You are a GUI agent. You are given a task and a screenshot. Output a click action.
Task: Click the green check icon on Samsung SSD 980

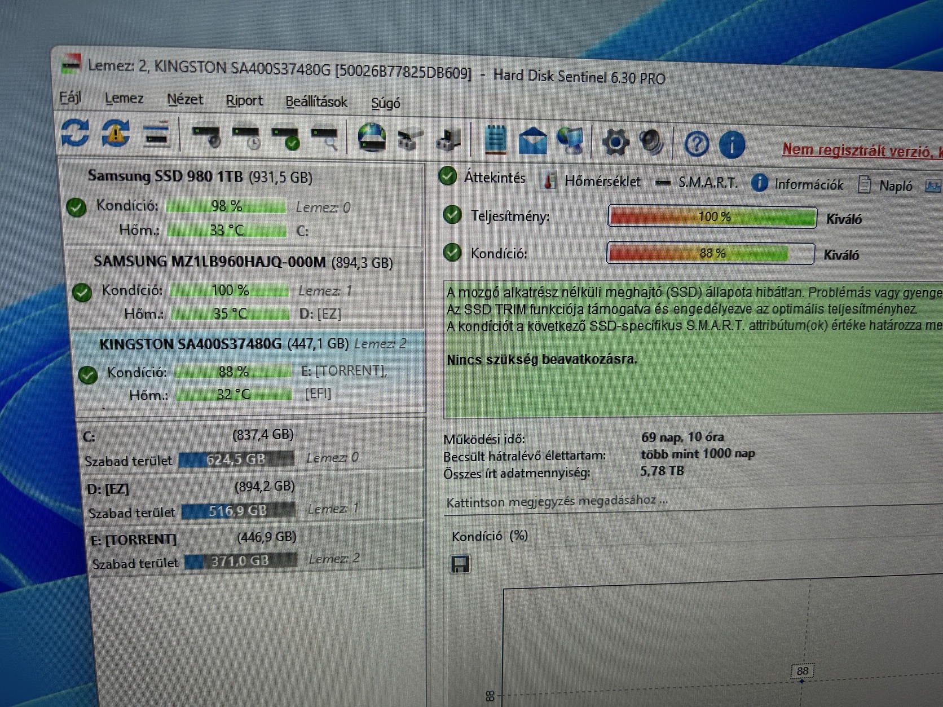point(76,207)
